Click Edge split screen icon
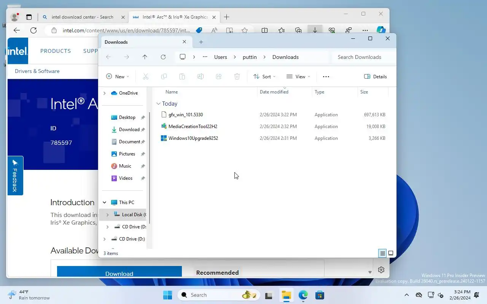 (x=265, y=30)
